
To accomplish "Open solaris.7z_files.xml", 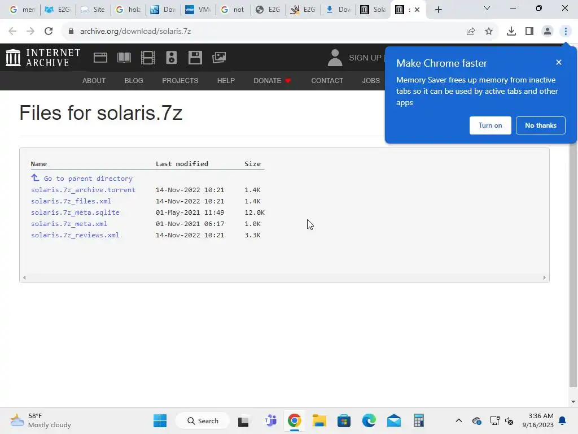I will pos(71,201).
